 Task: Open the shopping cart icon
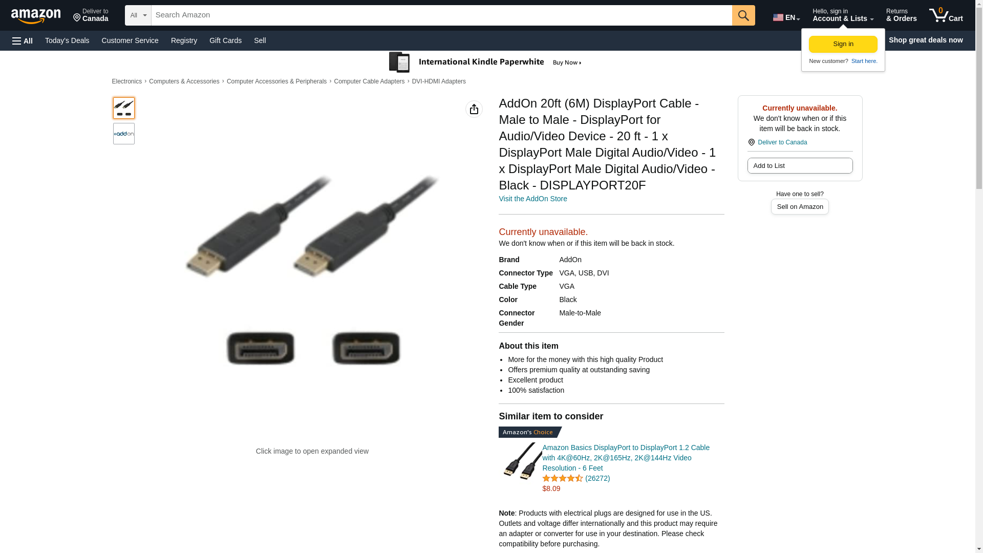click(x=946, y=15)
